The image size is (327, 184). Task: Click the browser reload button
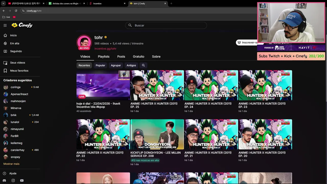(16, 11)
